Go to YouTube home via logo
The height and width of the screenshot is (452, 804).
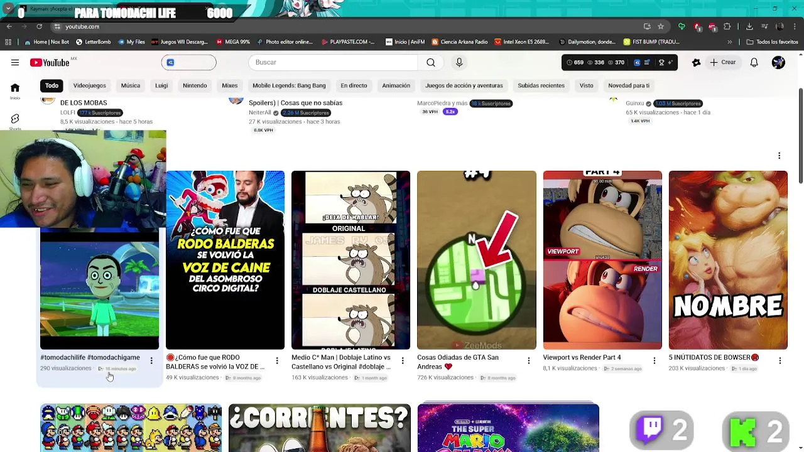tap(49, 62)
